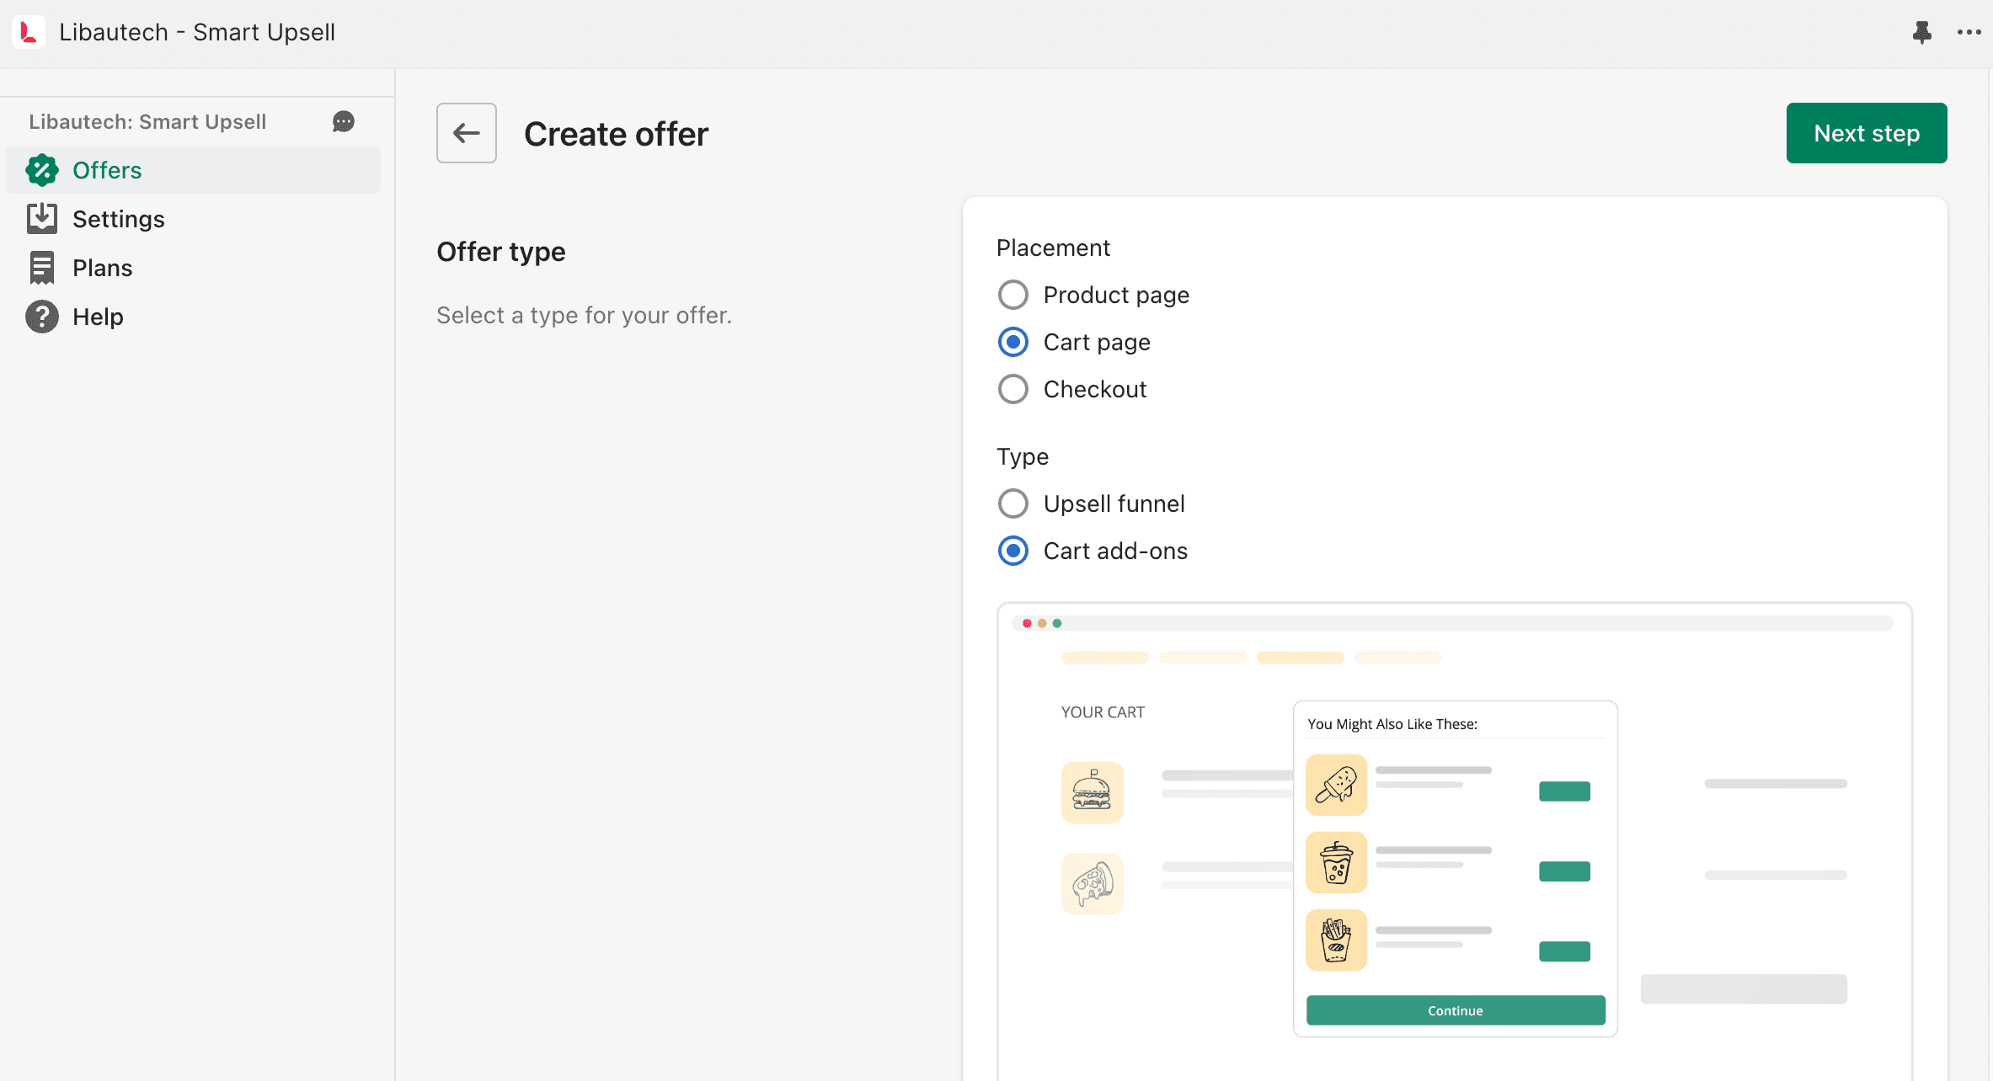Viewport: 1993px width, 1081px height.
Task: Click the Continue button in preview
Action: point(1456,1010)
